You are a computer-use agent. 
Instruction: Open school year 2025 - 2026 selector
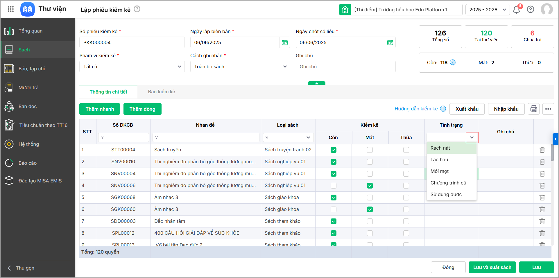tap(487, 10)
